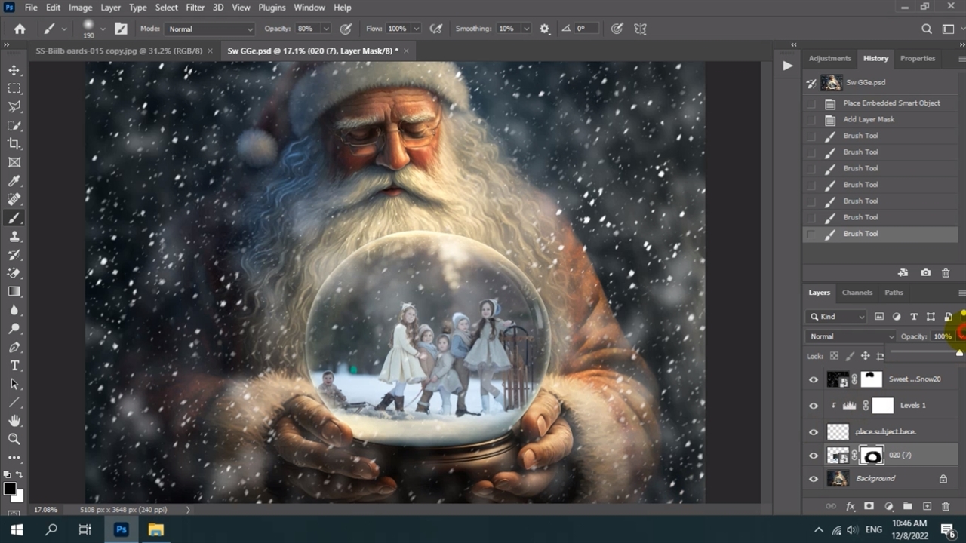Select the Horizontal Type tool
Viewport: 966px width, 543px height.
point(14,365)
